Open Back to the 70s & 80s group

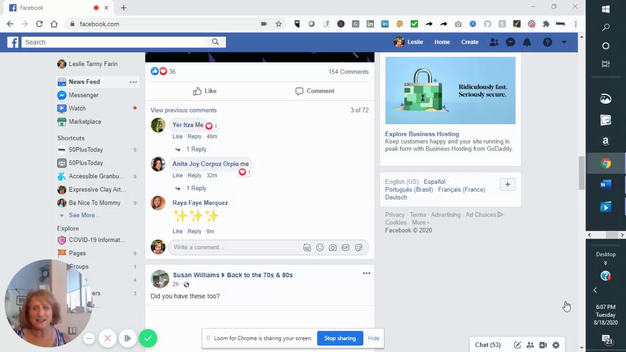[x=260, y=275]
